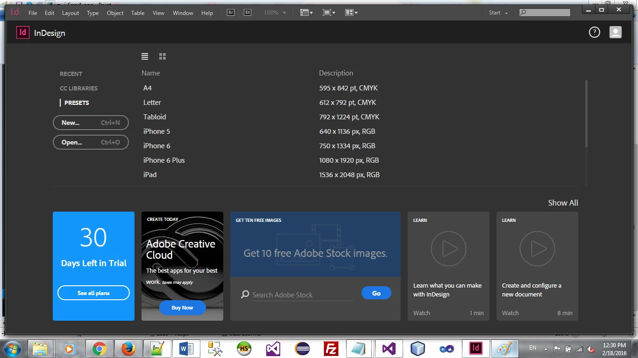Image resolution: width=638 pixels, height=358 pixels.
Task: Open the user profile icon
Action: 616,32
